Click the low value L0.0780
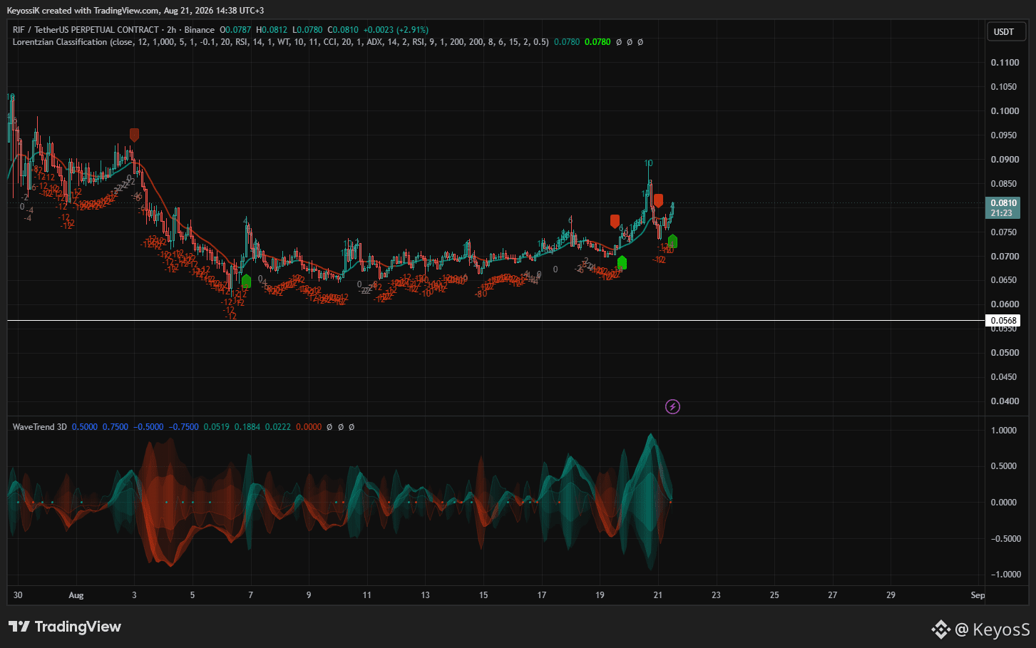 click(307, 30)
